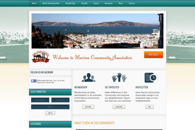Click the Membership people silhouette icon
Image resolution: width=195 pixels, height=130 pixels.
pyautogui.click(x=88, y=77)
